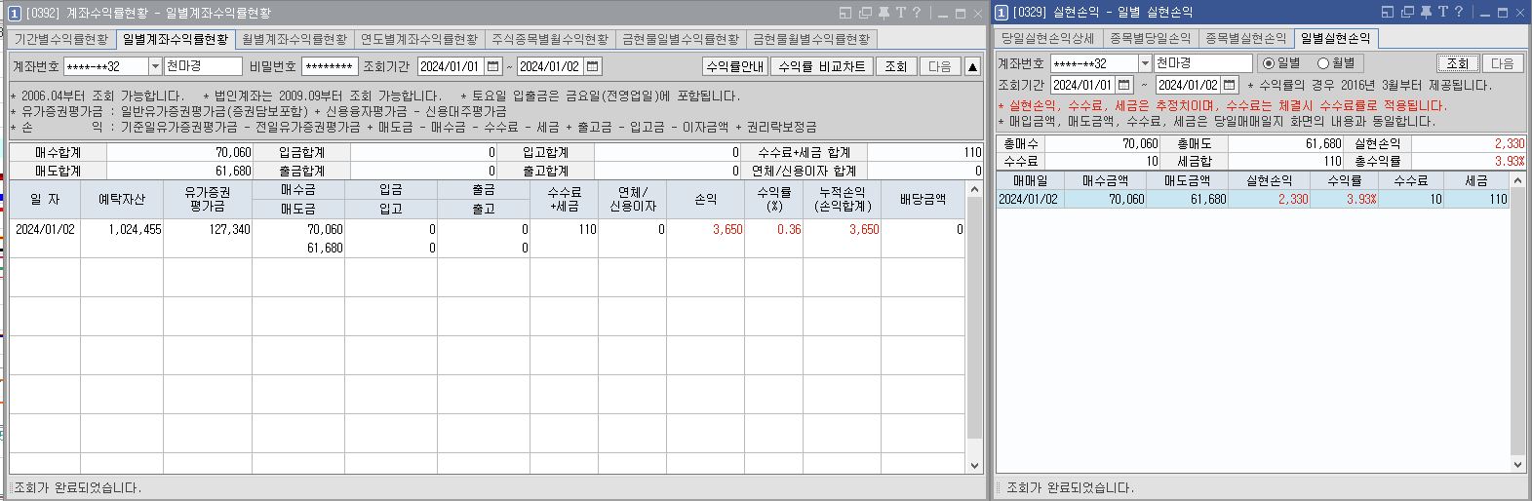Click end date field 2024/01/02 in 0329
The image size is (1532, 501).
(x=1190, y=85)
